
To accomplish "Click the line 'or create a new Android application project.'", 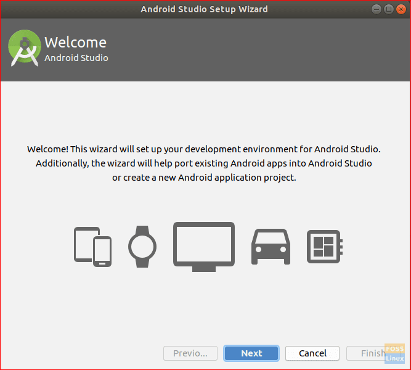I will 204,178.
